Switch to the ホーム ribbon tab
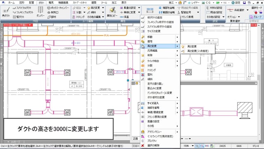Viewport: 264px width, 149px height. pyautogui.click(x=12, y=3)
